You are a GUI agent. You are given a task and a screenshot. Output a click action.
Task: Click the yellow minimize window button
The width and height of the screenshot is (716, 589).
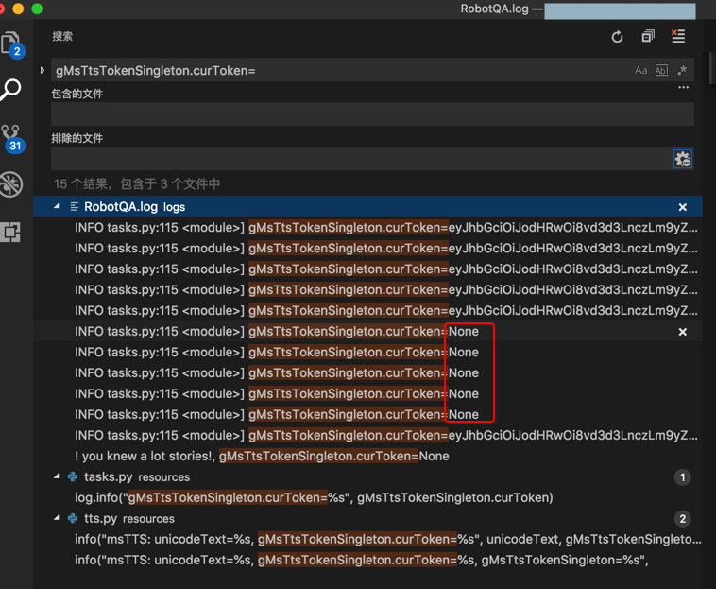click(18, 9)
